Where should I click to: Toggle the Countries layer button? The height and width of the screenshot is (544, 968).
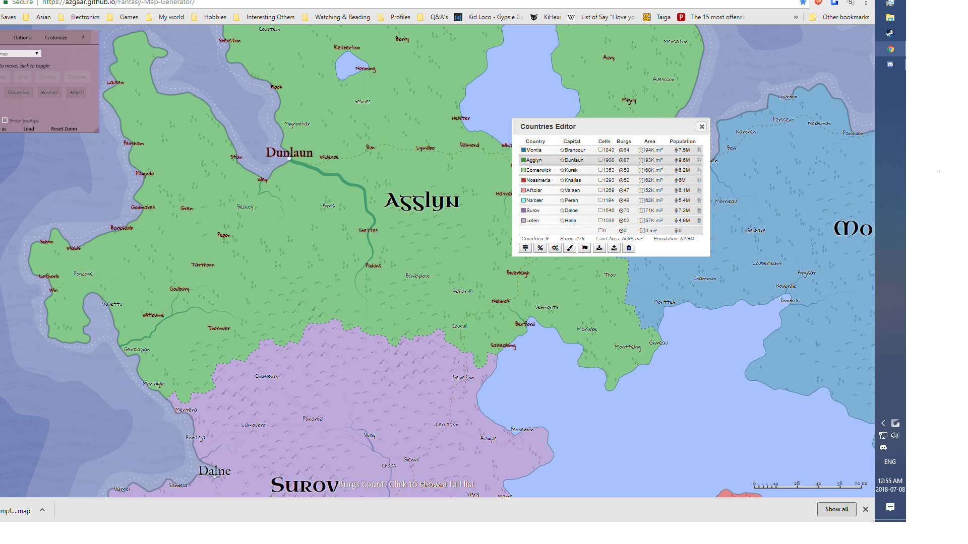click(x=18, y=92)
